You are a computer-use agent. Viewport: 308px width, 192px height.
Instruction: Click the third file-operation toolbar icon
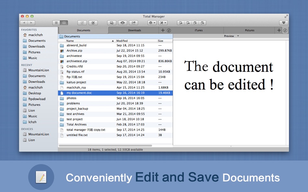point(195,23)
